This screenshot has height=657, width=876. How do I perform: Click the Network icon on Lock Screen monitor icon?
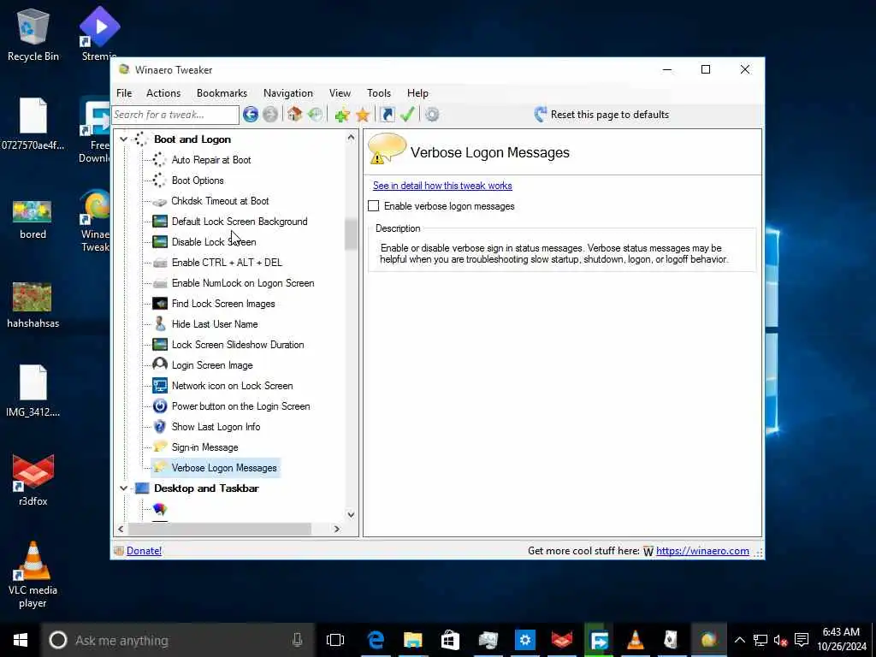159,386
